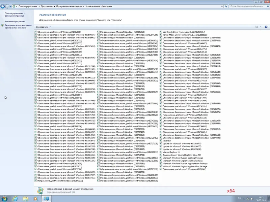
Task: Click the volume speaker tray icon
Action: pos(252,199)
